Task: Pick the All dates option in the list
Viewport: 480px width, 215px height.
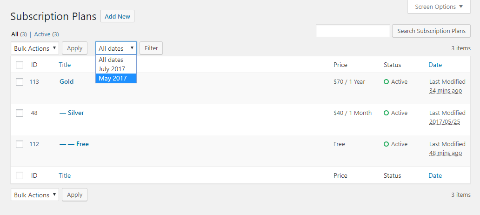Action: click(x=116, y=60)
